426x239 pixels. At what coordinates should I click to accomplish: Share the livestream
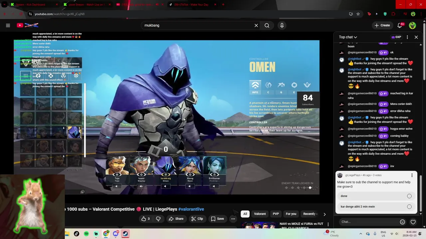coord(176,219)
